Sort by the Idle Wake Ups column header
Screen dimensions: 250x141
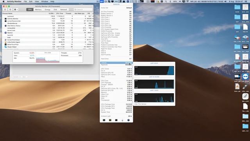pyautogui.click(x=79, y=13)
